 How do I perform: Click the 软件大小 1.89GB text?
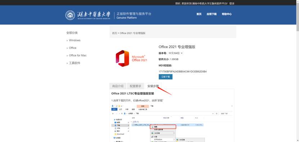pyautogui.click(x=168, y=59)
